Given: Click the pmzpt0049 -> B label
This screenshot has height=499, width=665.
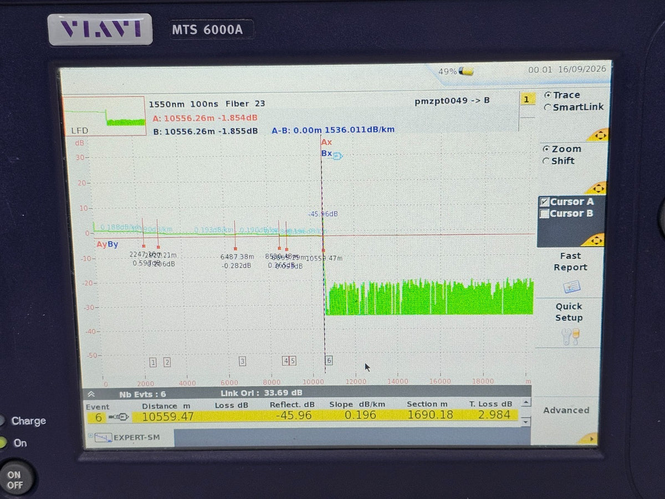Looking at the screenshot, I should [452, 101].
